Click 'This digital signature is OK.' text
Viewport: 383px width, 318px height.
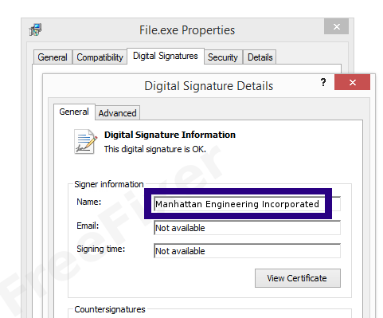pyautogui.click(x=155, y=149)
